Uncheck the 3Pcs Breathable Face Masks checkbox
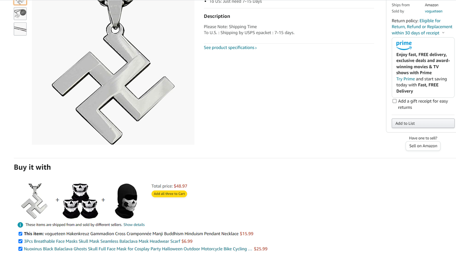Screen dimensions: 456x256 click(21, 241)
